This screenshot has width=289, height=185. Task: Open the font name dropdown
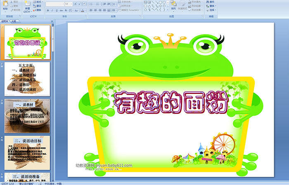click(x=63, y=4)
